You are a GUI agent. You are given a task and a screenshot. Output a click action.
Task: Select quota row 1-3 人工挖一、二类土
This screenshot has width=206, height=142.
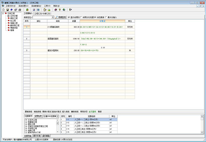tap(89, 126)
